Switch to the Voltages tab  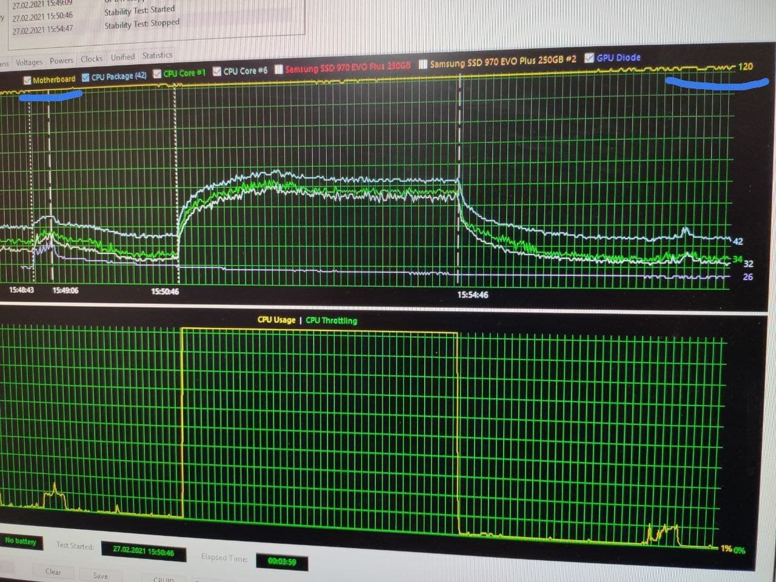(29, 62)
